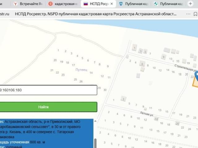Click the results panel scrollbar thumb
This screenshot has width=198, height=148.
coord(96,143)
